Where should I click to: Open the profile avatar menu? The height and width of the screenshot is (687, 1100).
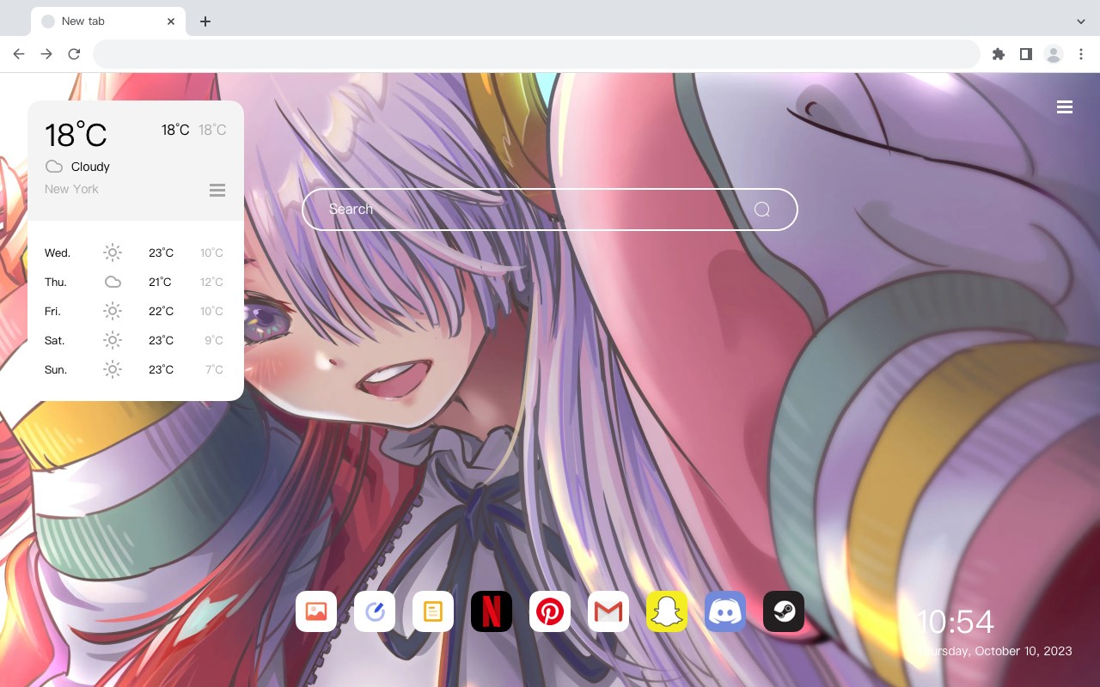1054,54
